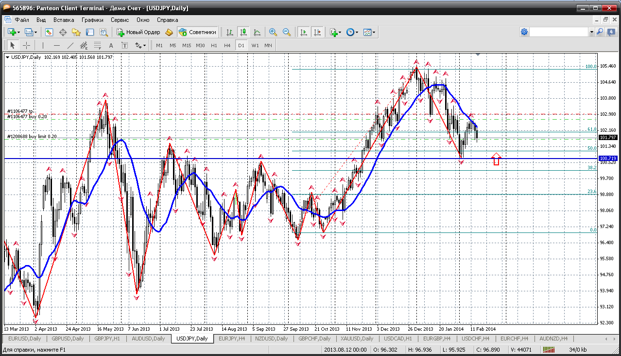
Task: Select the Fibonacci retracement drawing tool
Action: tap(98, 45)
